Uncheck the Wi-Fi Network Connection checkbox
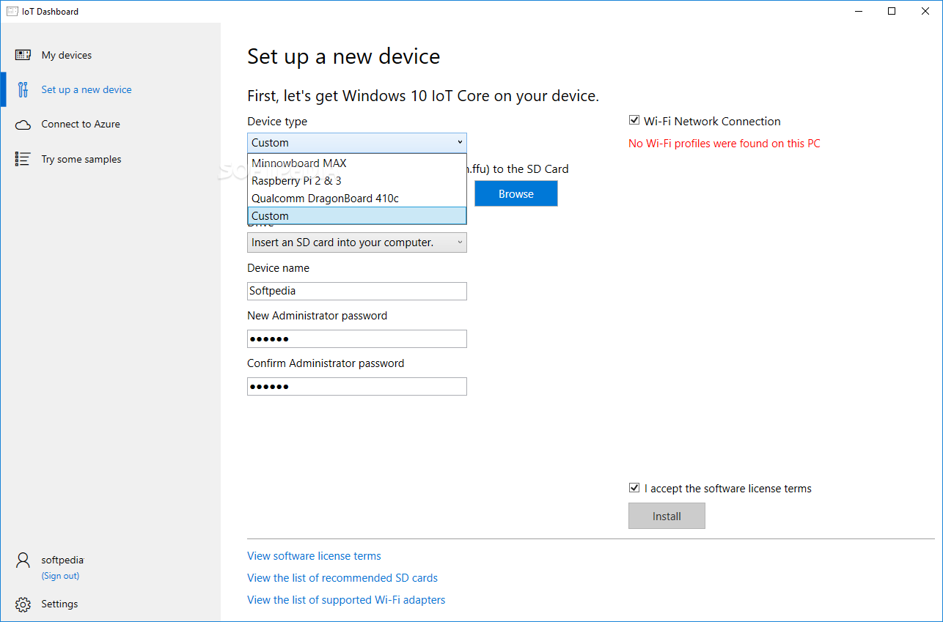This screenshot has height=622, width=943. [x=634, y=121]
